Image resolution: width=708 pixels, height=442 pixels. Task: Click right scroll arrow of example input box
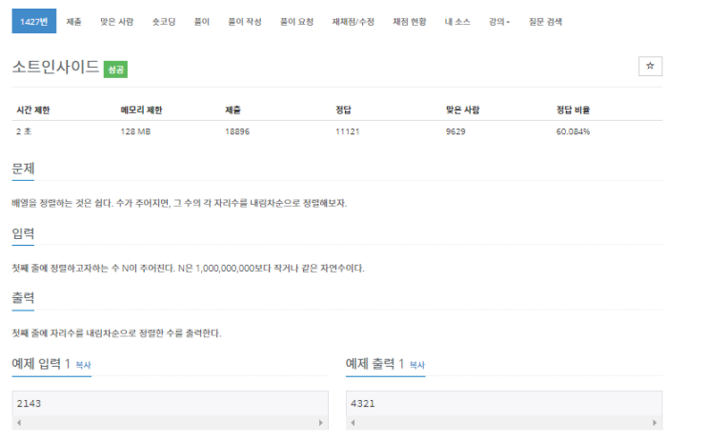pos(321,423)
